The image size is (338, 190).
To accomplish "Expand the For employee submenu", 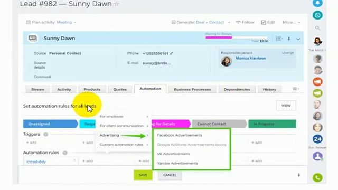I will tap(124, 117).
